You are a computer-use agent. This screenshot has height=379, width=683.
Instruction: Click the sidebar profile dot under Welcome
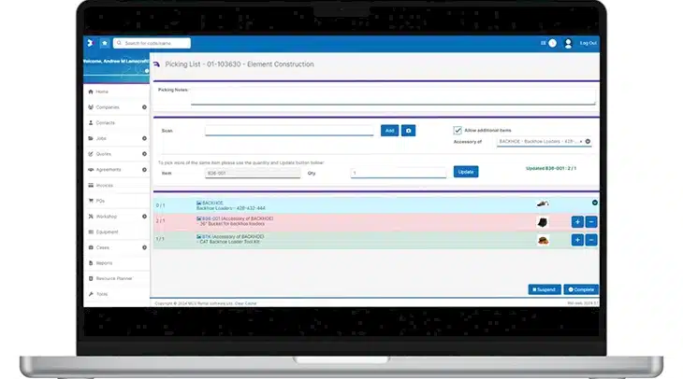click(x=147, y=71)
